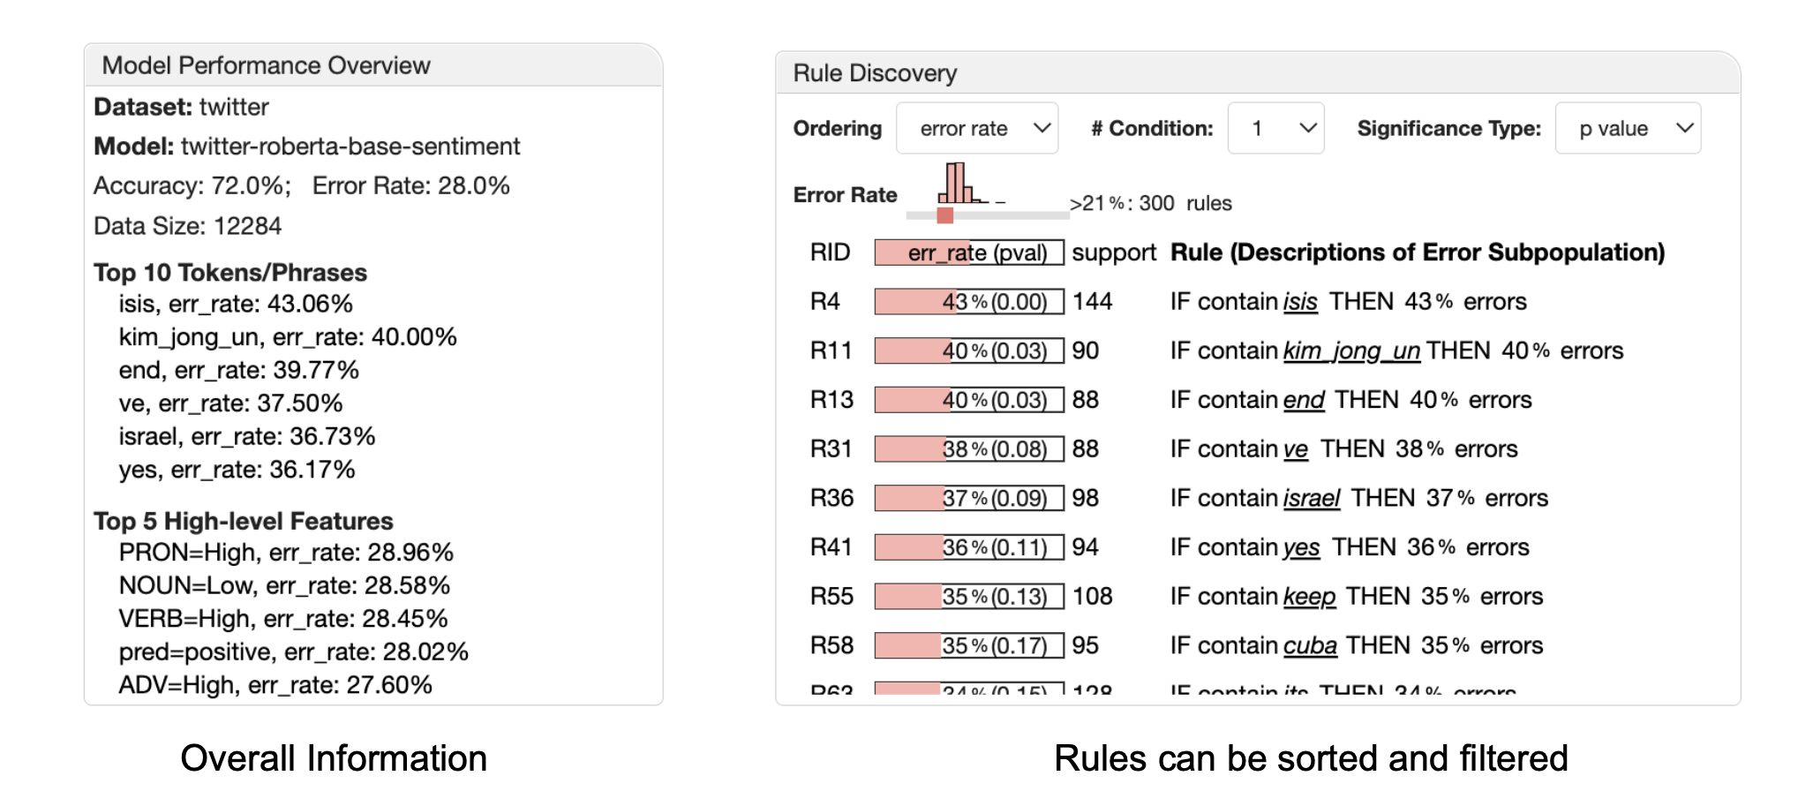Select the Rule Discovery panel title
The image size is (1813, 791).
(x=875, y=73)
